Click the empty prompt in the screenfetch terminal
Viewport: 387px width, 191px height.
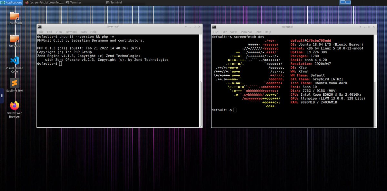coord(224,110)
